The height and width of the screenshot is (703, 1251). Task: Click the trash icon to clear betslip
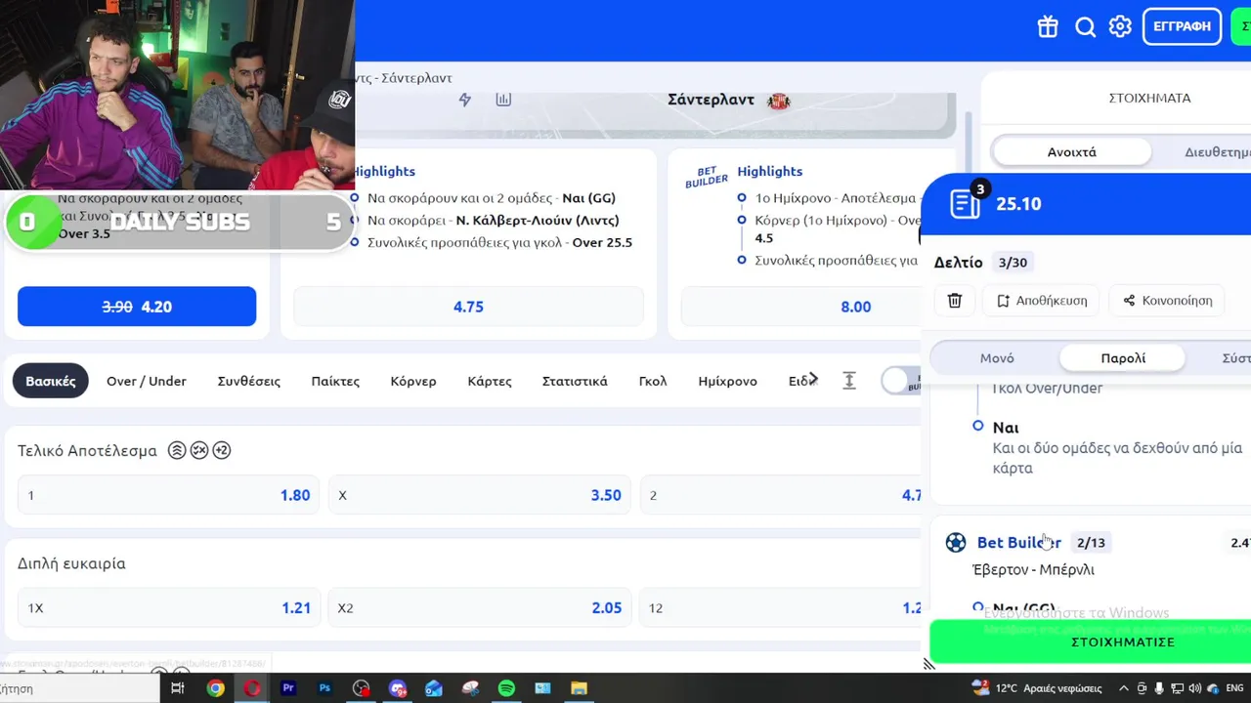pyautogui.click(x=955, y=301)
